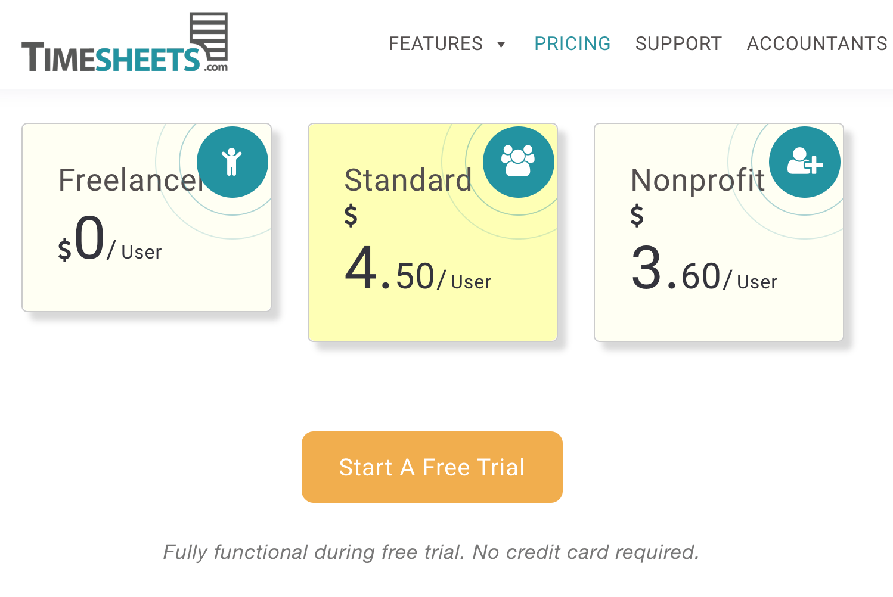This screenshot has height=597, width=893.
Task: Click the Start A Free Trial button
Action: click(432, 467)
